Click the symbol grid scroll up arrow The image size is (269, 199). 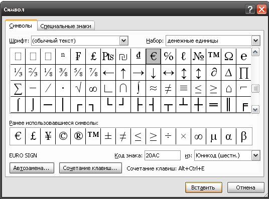[x=255, y=52]
